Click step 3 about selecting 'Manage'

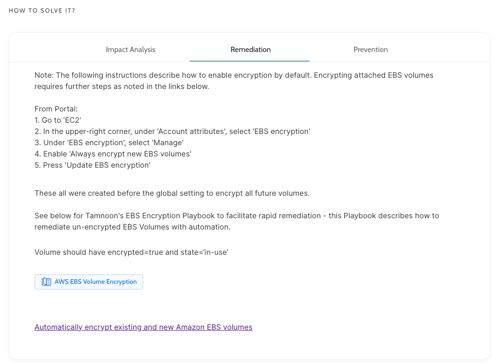109,143
